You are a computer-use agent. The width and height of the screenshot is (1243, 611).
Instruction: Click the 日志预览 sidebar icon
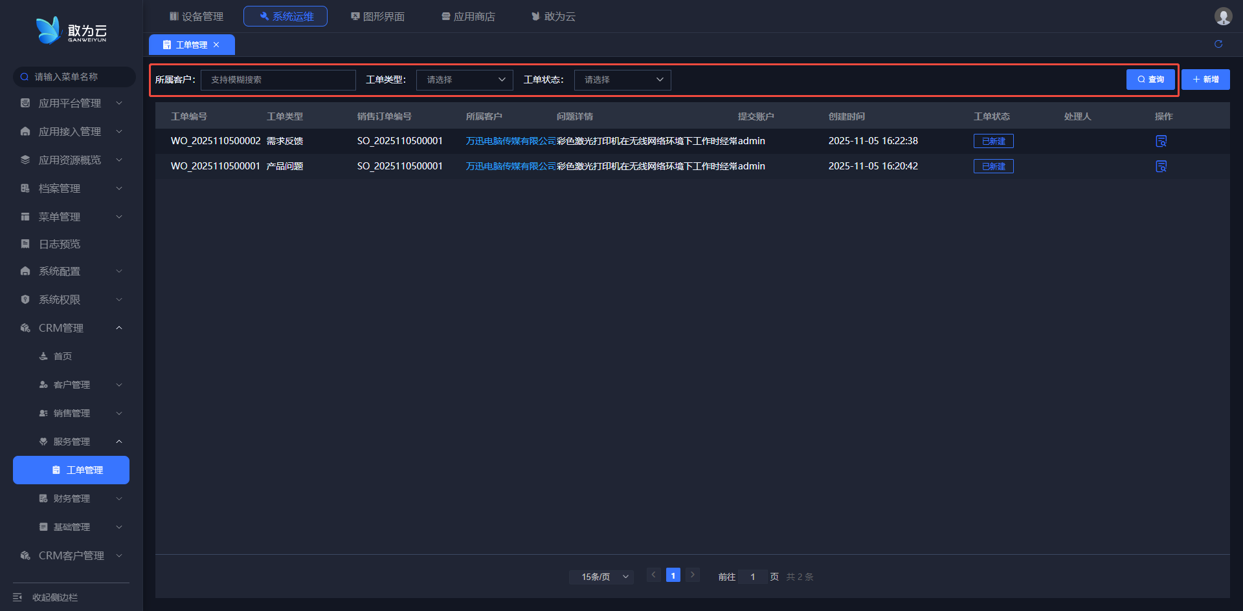point(25,244)
